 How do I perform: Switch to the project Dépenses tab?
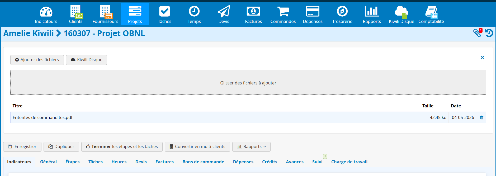(243, 162)
